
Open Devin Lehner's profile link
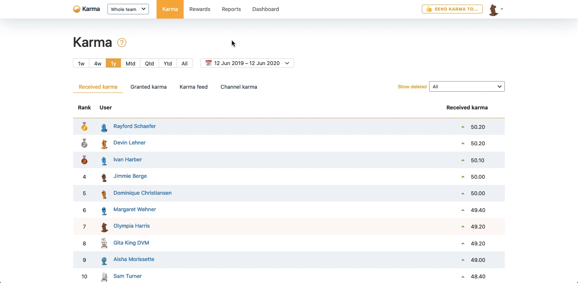tap(129, 143)
